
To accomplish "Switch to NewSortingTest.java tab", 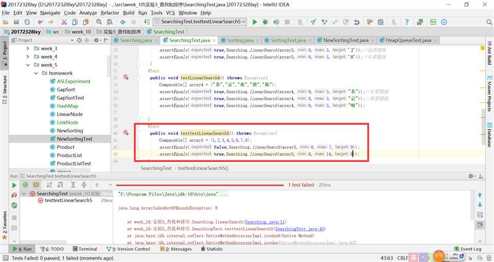I will tap(346, 40).
